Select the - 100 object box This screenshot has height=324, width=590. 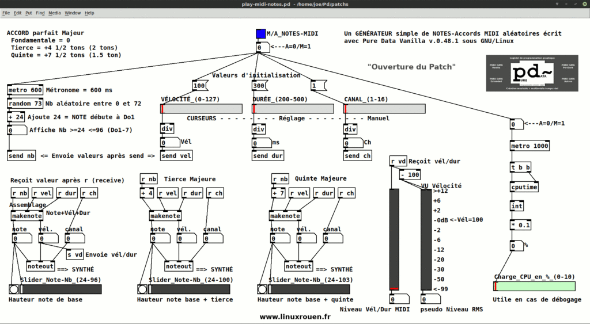[410, 175]
